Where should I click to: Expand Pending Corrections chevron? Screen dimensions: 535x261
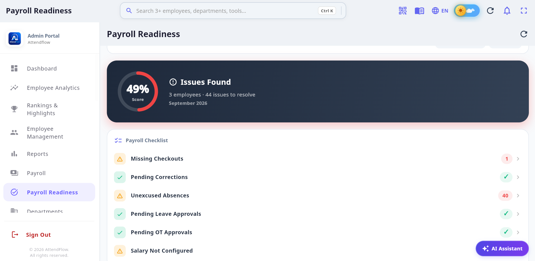coord(518,177)
